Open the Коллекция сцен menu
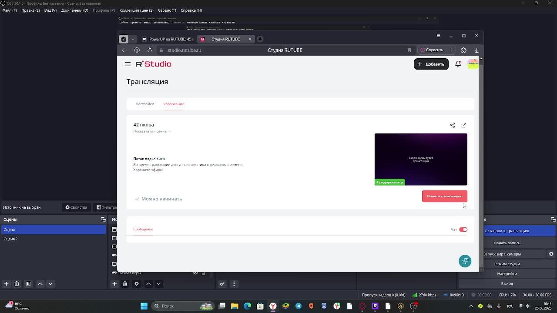The image size is (557, 313). (136, 10)
